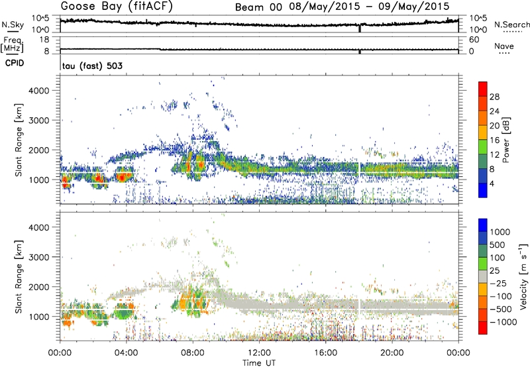Image resolution: width=530 pixels, height=367 pixels.
Task: Click the red top segment of power colorbar
Action: click(483, 89)
